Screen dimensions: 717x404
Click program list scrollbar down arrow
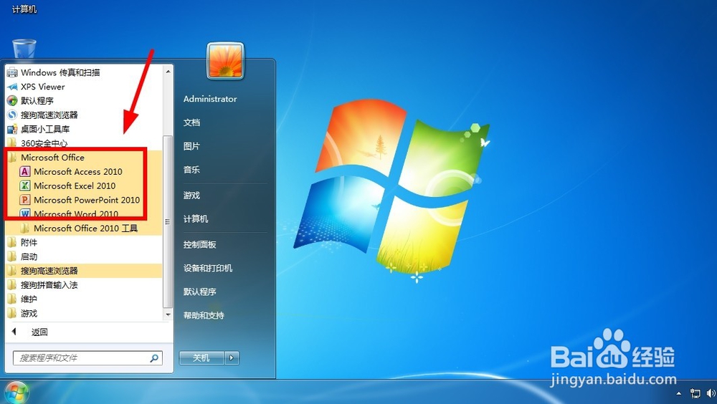(168, 314)
